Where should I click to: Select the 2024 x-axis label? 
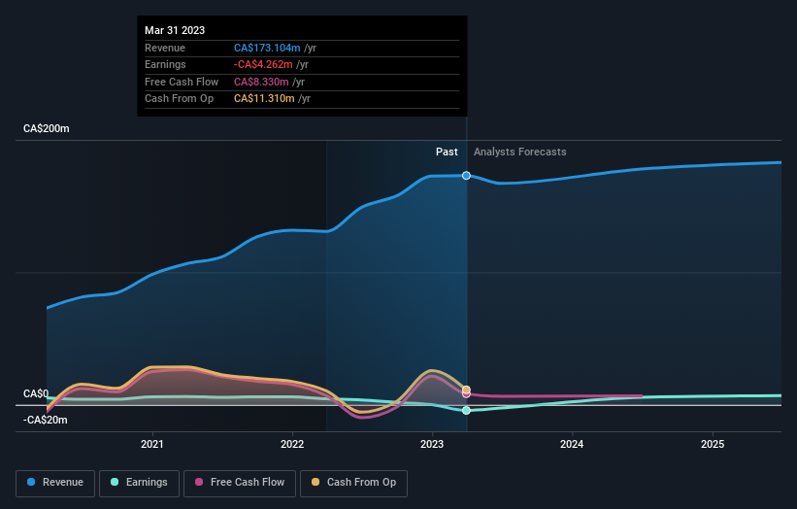(x=572, y=445)
